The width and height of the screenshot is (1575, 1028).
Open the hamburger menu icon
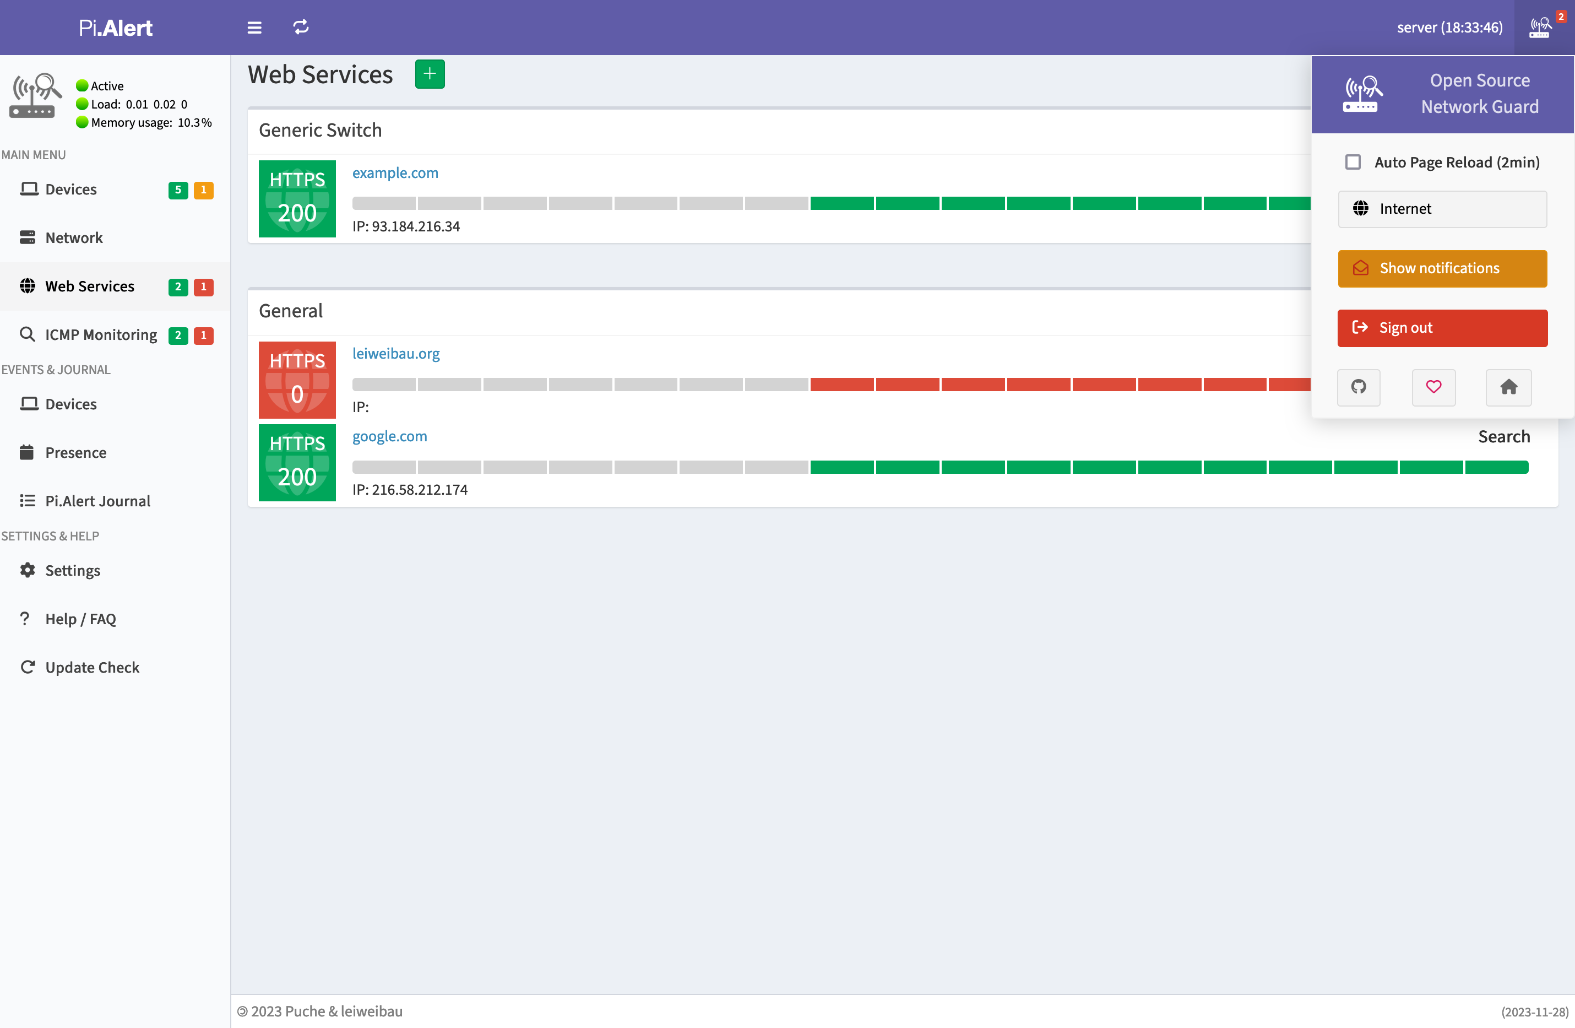pyautogui.click(x=254, y=28)
